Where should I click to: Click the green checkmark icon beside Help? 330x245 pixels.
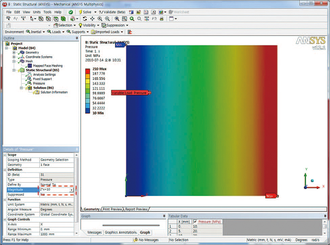pyautogui.click(x=70, y=12)
